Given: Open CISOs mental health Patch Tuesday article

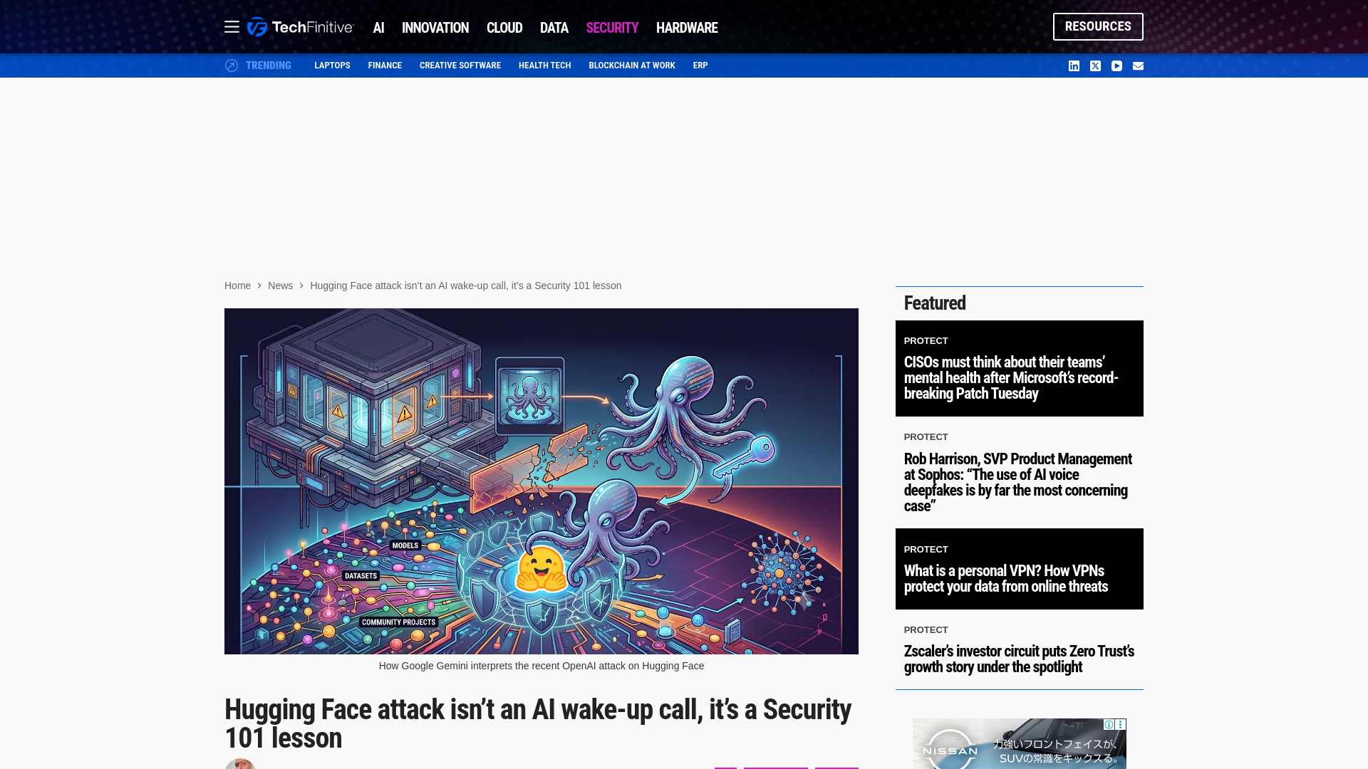Looking at the screenshot, I should (x=1011, y=378).
